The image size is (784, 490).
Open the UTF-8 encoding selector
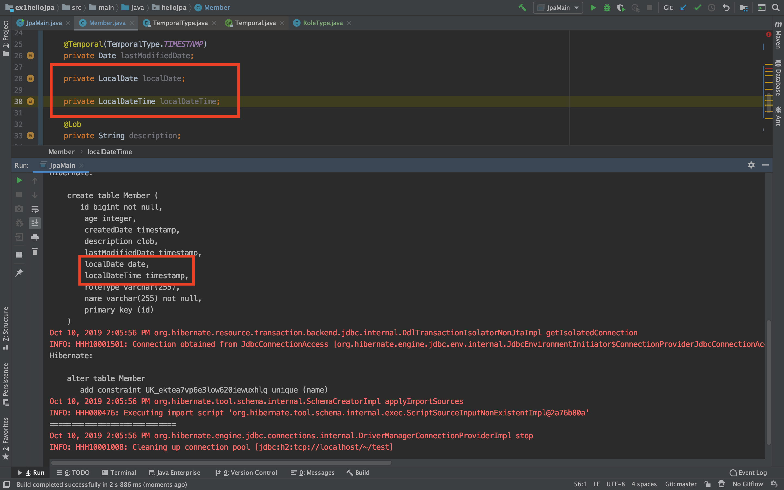(x=615, y=484)
